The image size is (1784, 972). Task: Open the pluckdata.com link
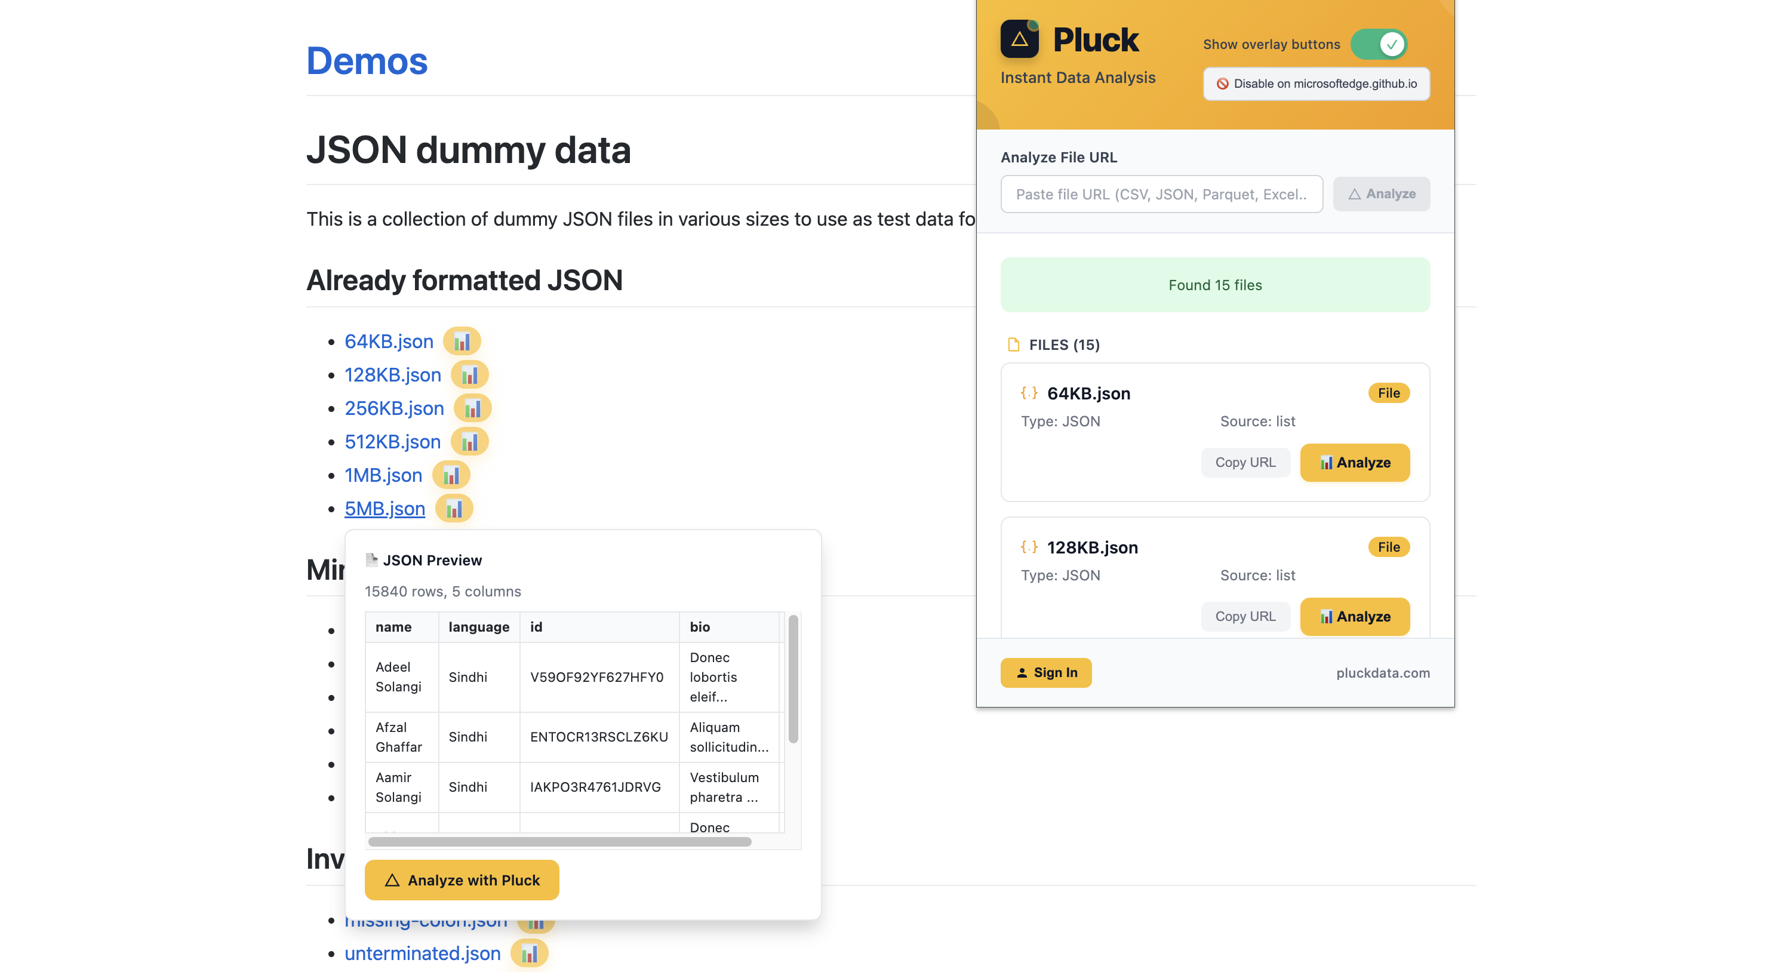(1382, 673)
